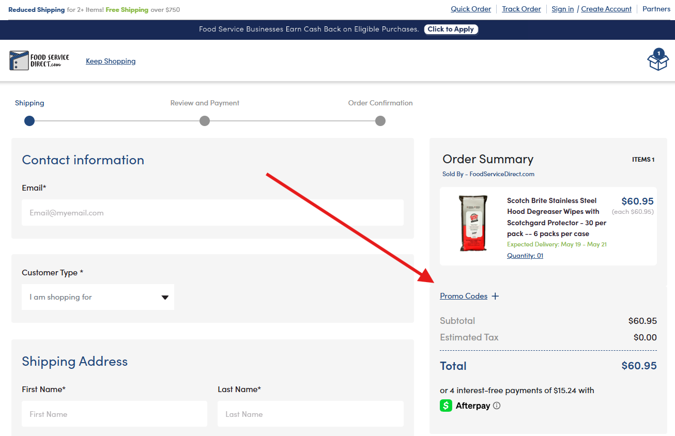
Task: Click the Keep Shopping link
Action: (111, 61)
